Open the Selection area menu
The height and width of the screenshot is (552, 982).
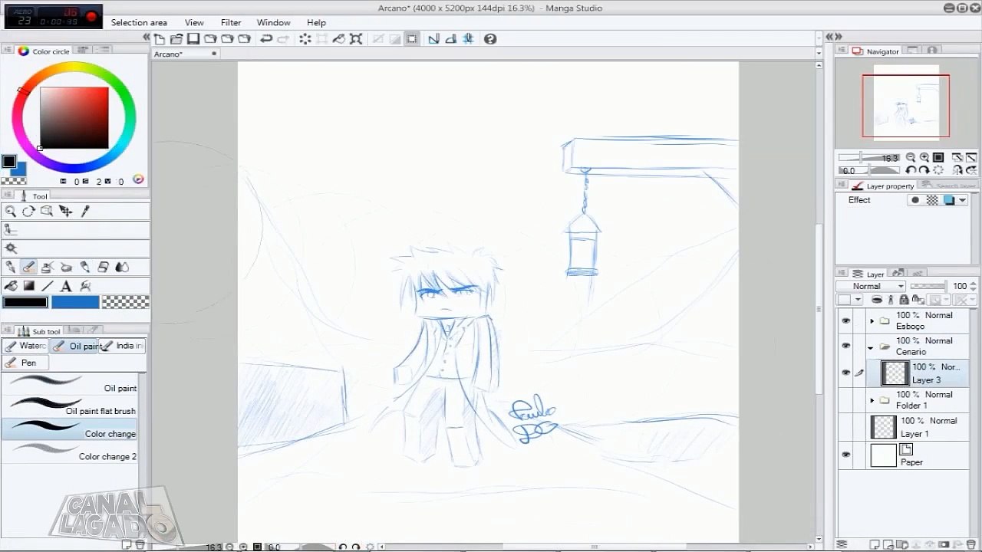pyautogui.click(x=139, y=22)
